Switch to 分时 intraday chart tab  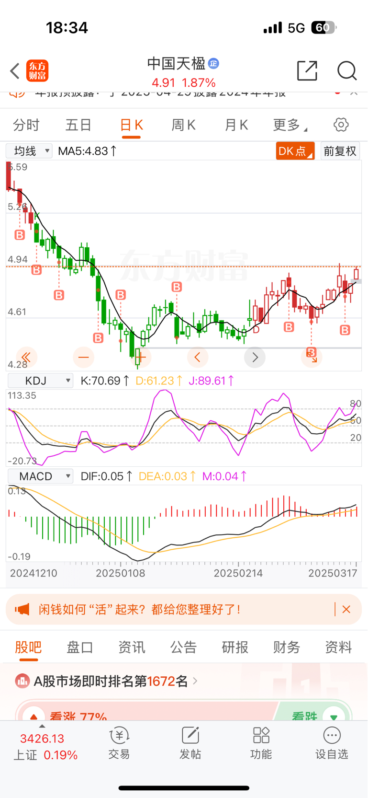26,125
